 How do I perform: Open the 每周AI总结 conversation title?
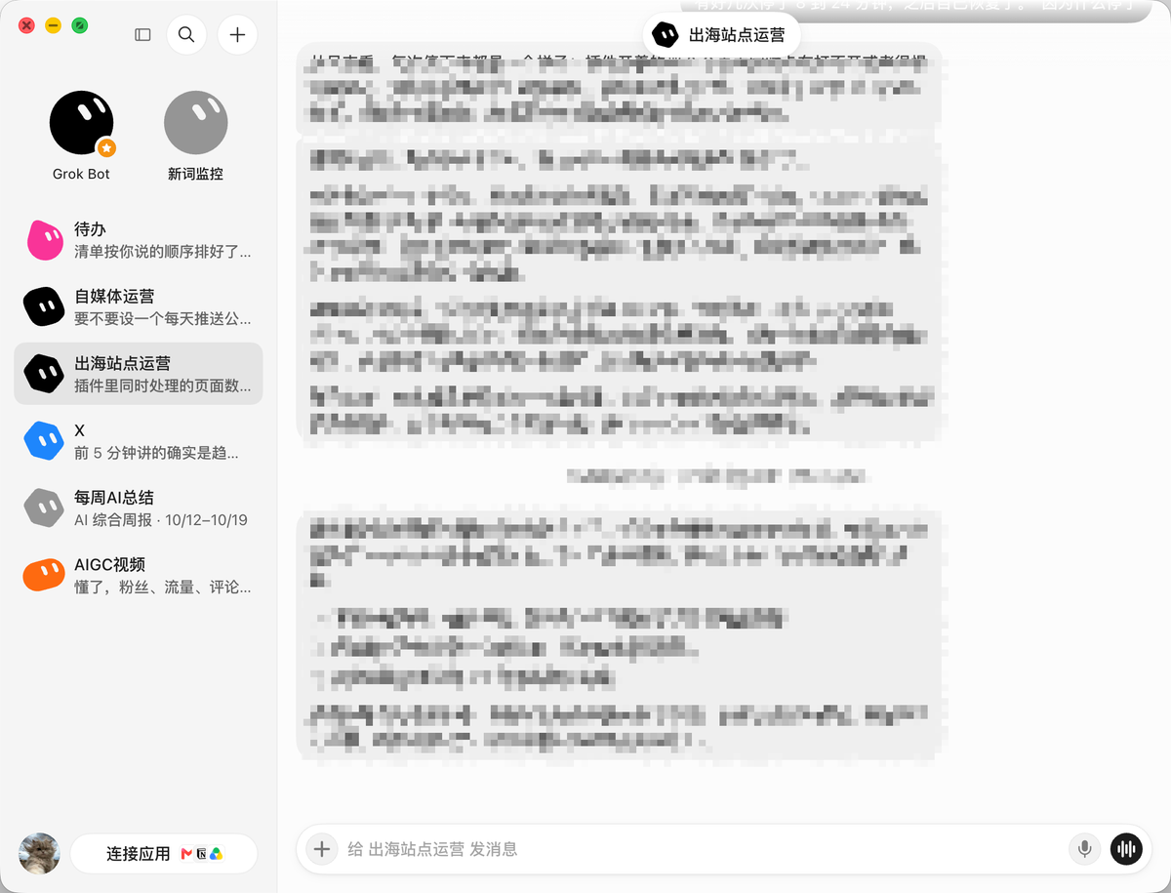(x=114, y=497)
